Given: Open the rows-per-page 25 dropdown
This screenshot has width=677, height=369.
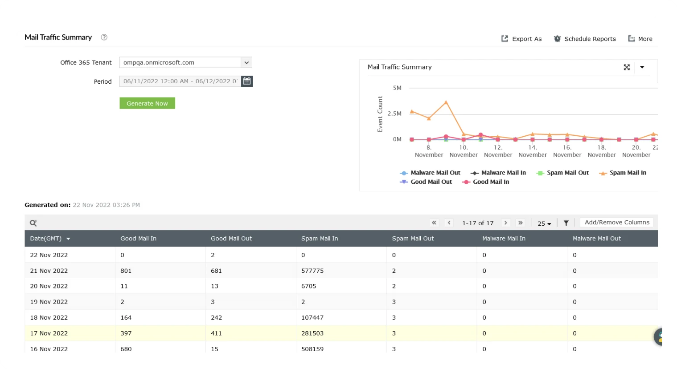Looking at the screenshot, I should tap(544, 223).
